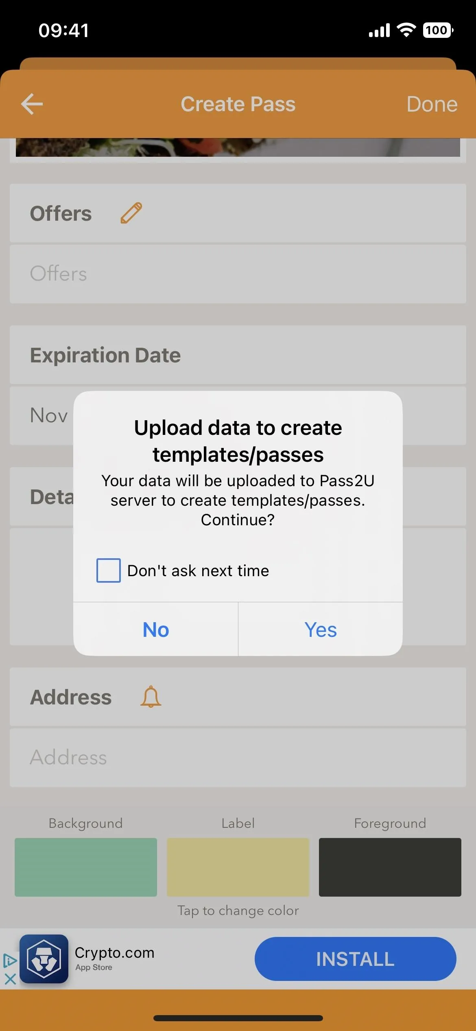Tap the Wi-Fi status icon
This screenshot has width=476, height=1031.
(406, 30)
